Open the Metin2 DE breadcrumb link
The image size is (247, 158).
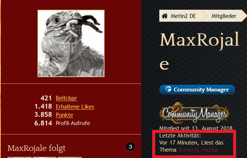pos(183,16)
